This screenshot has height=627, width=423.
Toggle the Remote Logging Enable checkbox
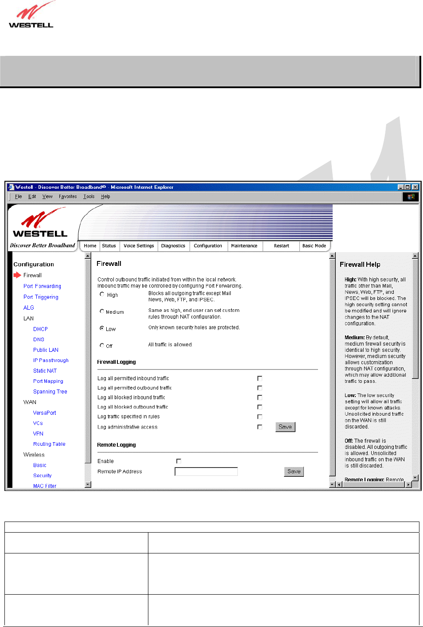click(x=179, y=461)
